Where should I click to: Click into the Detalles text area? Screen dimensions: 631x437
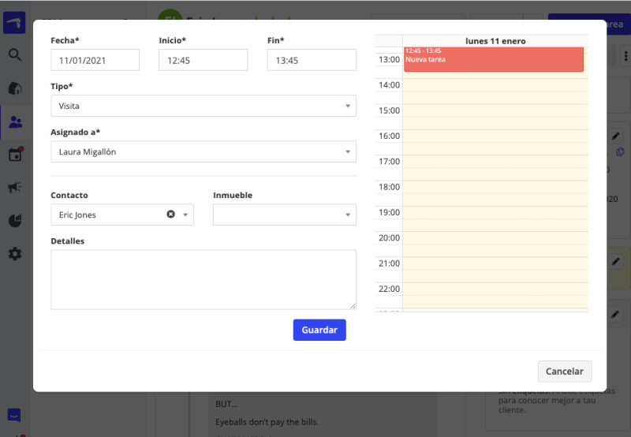[x=203, y=279]
